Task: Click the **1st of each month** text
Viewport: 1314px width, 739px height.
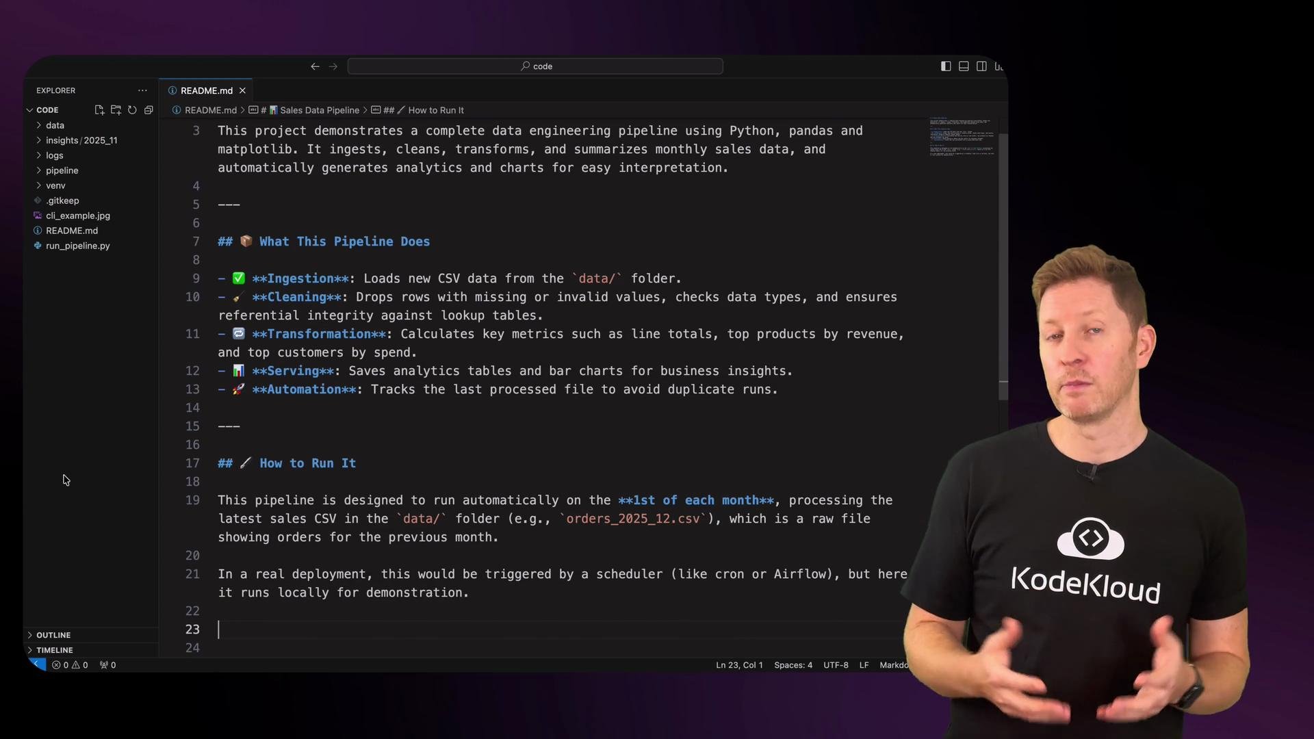Action: (696, 500)
